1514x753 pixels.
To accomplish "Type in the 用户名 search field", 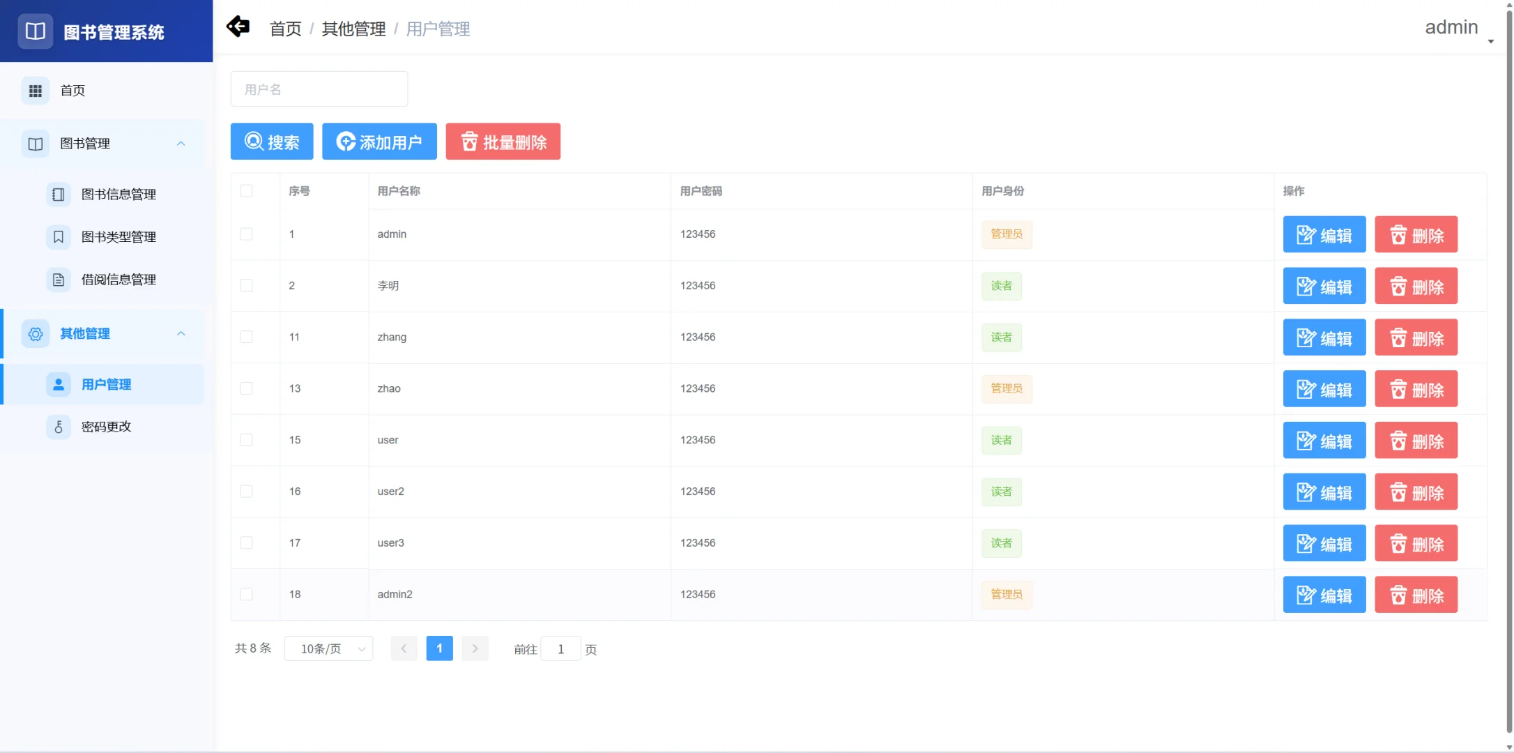I will pyautogui.click(x=319, y=89).
